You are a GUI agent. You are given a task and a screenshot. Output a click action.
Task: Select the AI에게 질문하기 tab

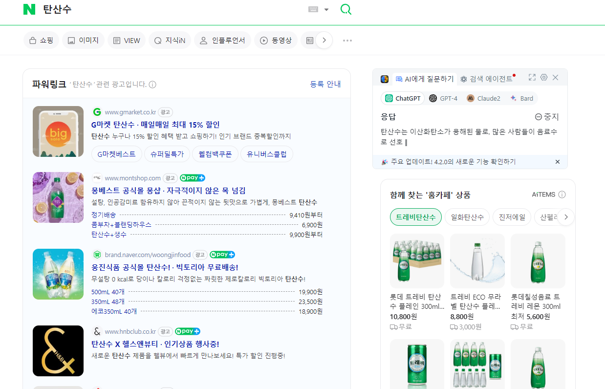(x=425, y=79)
